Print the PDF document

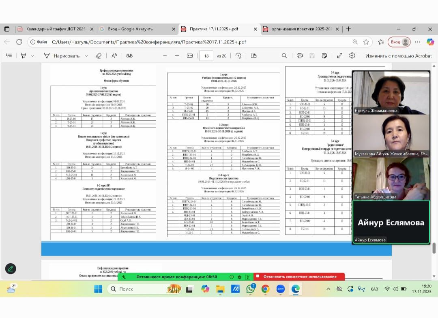pos(299,56)
